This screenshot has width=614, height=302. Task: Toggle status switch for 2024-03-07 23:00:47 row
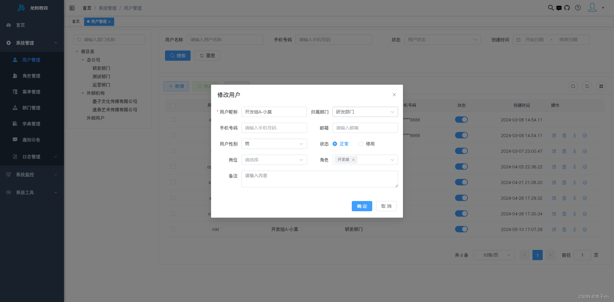[461, 151]
